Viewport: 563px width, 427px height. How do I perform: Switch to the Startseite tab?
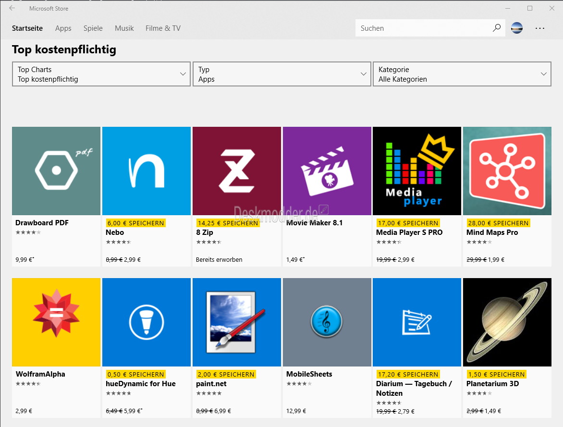click(x=27, y=28)
